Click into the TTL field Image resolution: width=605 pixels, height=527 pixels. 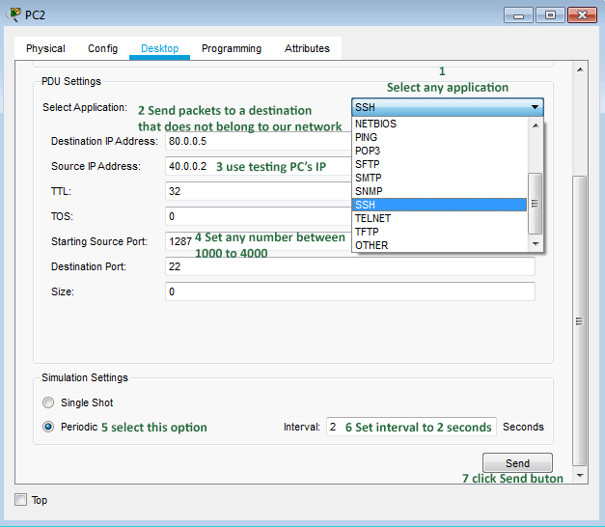259,191
